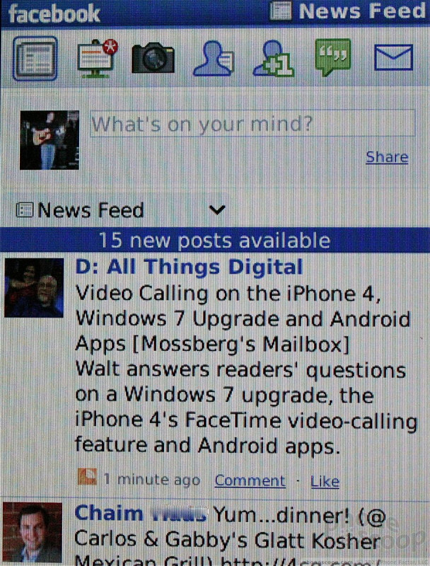The image size is (430, 566).
Task: Open the News Feed newspaper icon in toolbar
Action: point(35,58)
